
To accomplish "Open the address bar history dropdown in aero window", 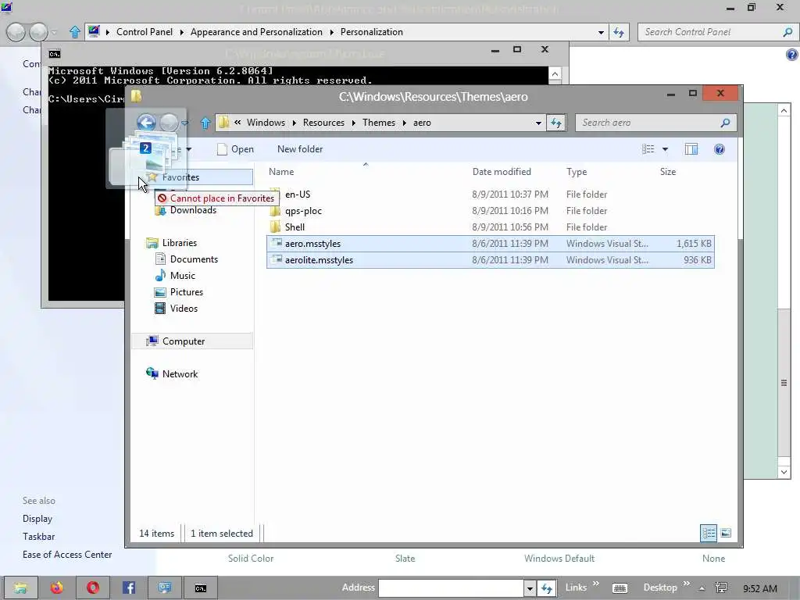I will (538, 123).
